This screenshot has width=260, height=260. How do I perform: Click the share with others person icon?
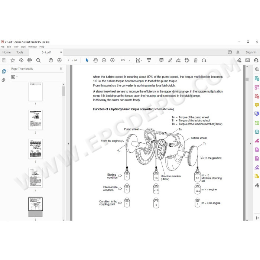[256, 60]
